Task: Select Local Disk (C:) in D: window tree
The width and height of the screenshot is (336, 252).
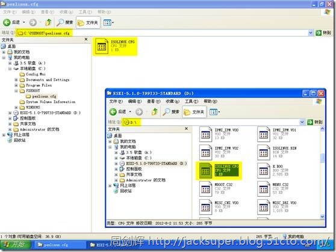Action: (135, 158)
